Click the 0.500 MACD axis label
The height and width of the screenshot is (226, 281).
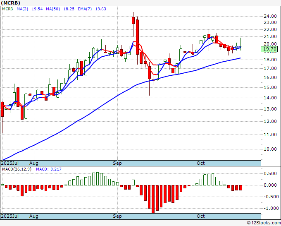coord(270,173)
